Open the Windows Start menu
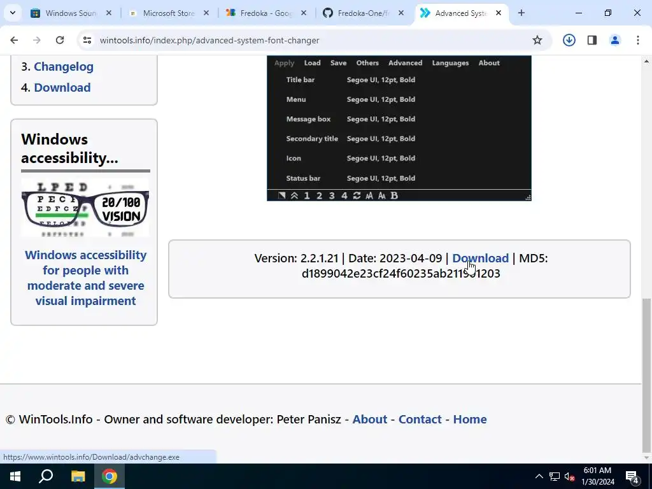The width and height of the screenshot is (652, 489). tap(15, 476)
